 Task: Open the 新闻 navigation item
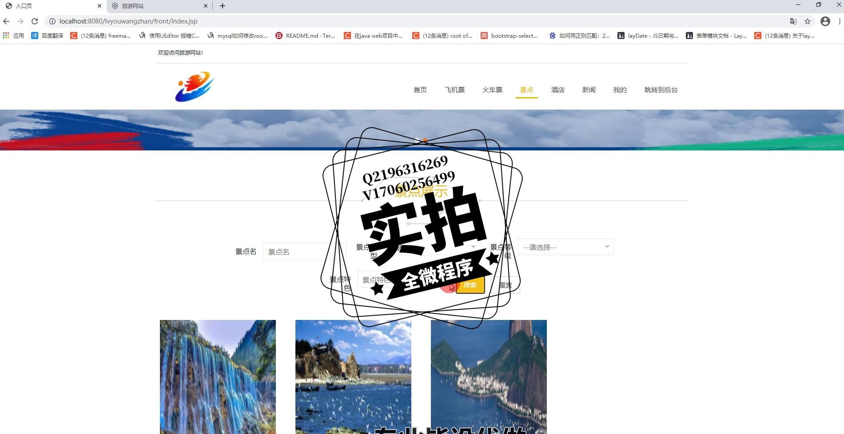pyautogui.click(x=589, y=90)
